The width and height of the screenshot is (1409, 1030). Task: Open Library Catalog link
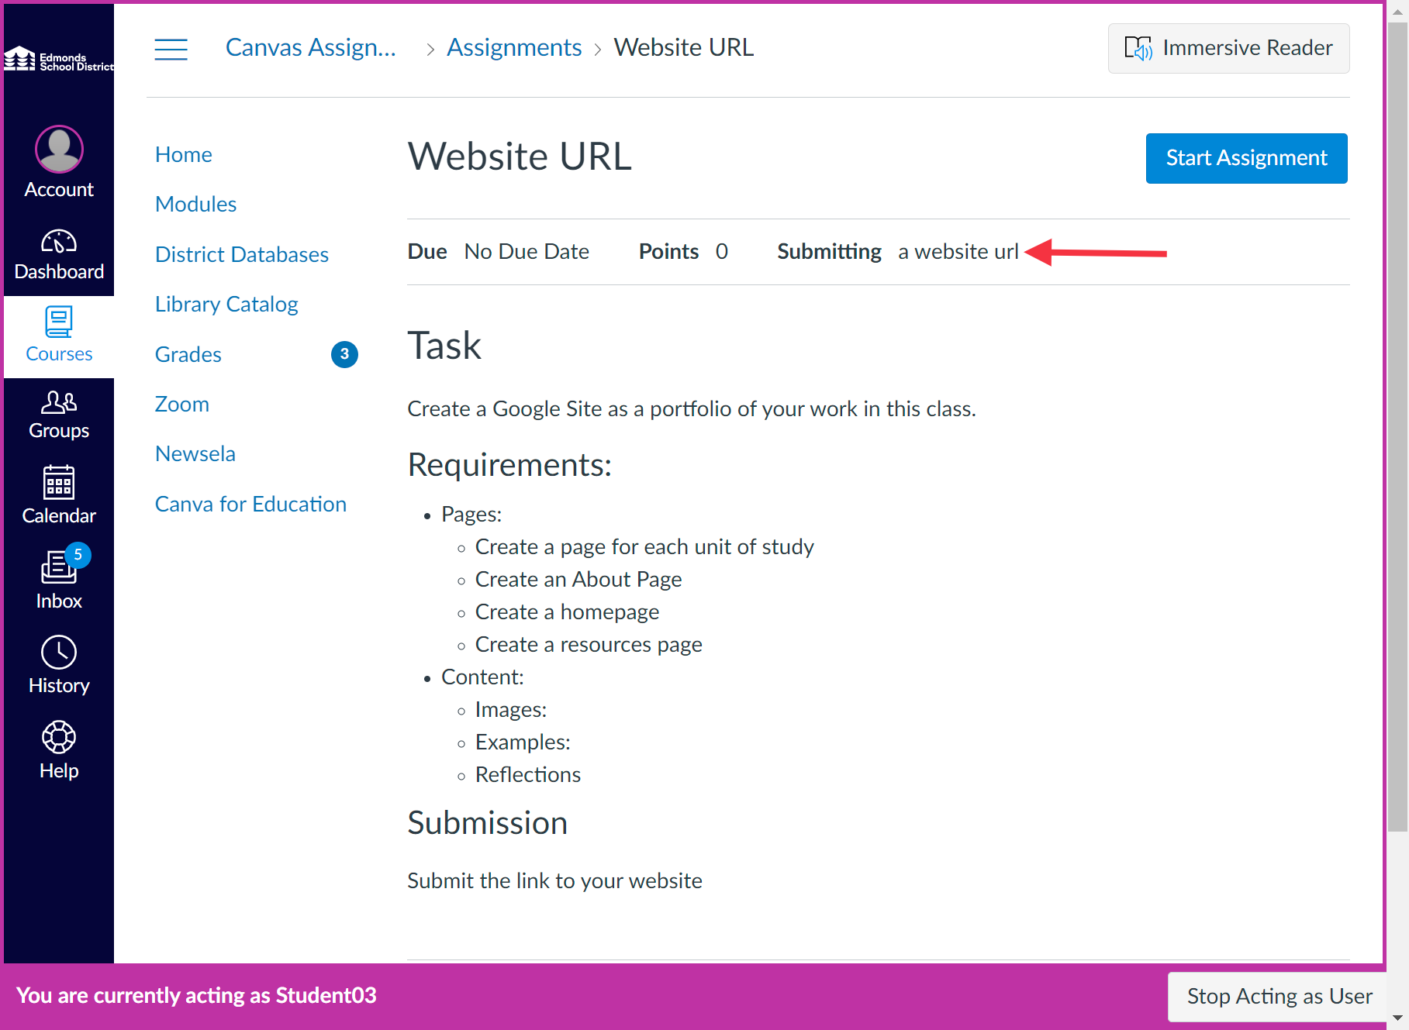click(x=226, y=305)
